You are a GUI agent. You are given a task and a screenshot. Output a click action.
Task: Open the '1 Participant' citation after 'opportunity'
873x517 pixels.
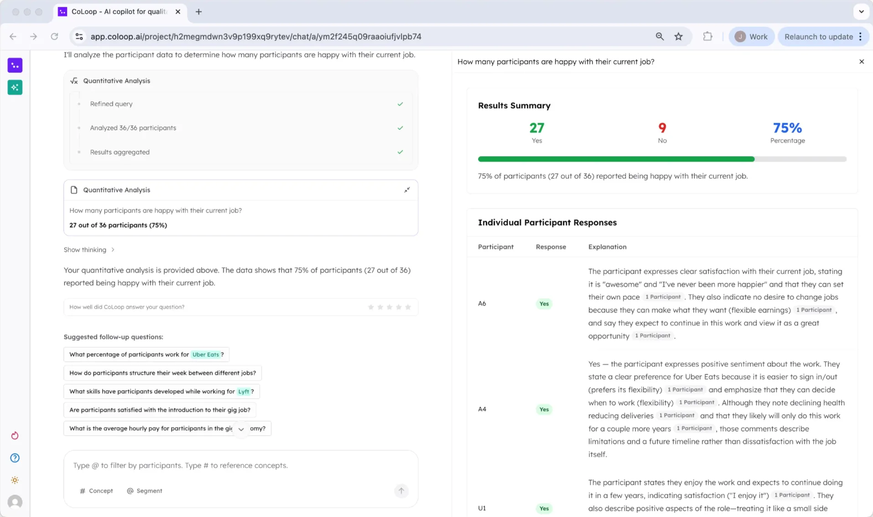(x=653, y=336)
